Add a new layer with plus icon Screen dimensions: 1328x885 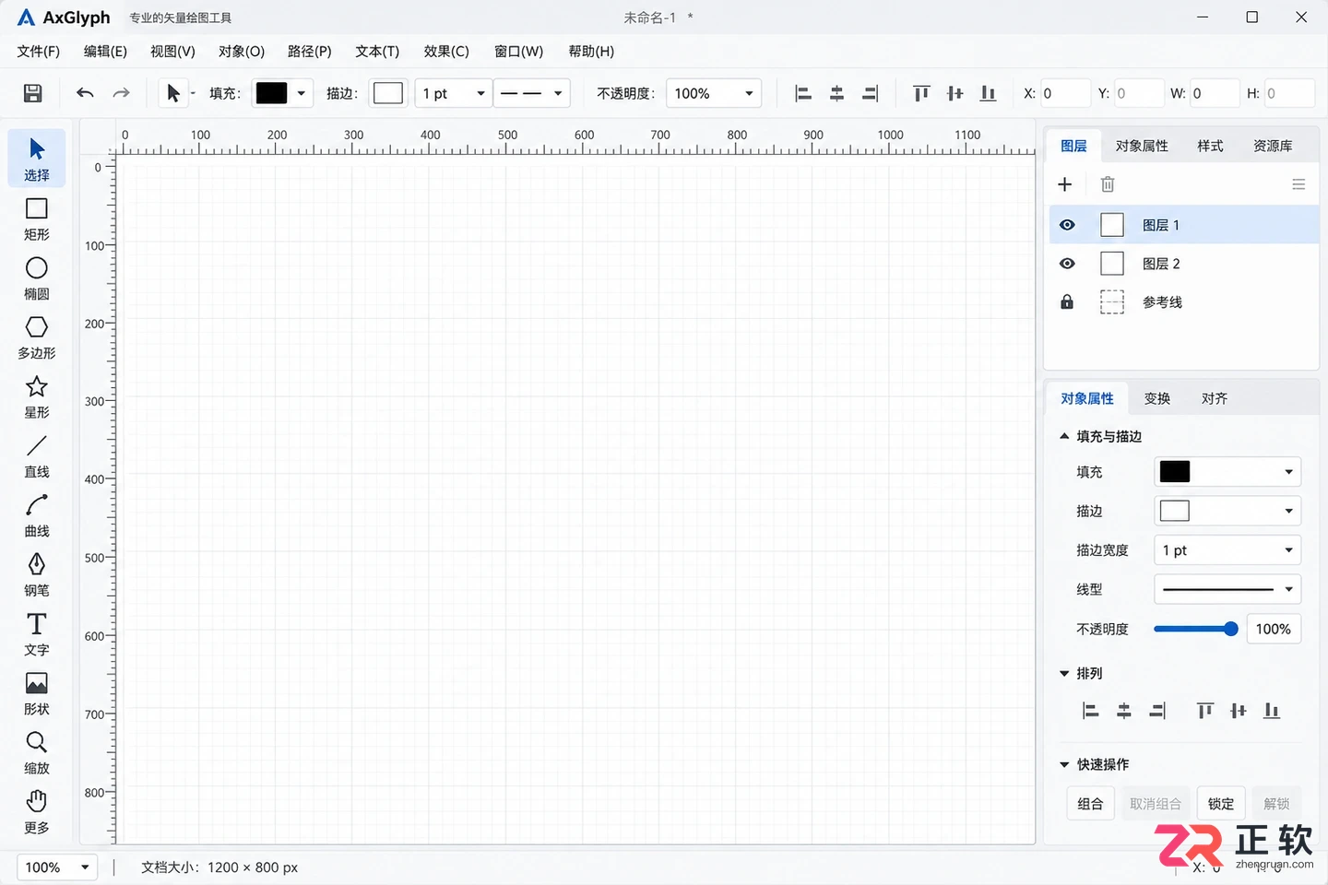[x=1065, y=184]
